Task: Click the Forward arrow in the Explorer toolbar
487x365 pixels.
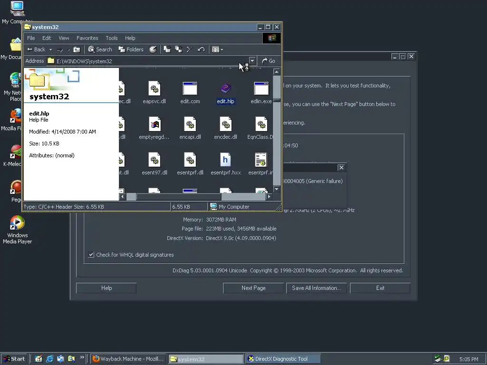Action: click(x=60, y=49)
